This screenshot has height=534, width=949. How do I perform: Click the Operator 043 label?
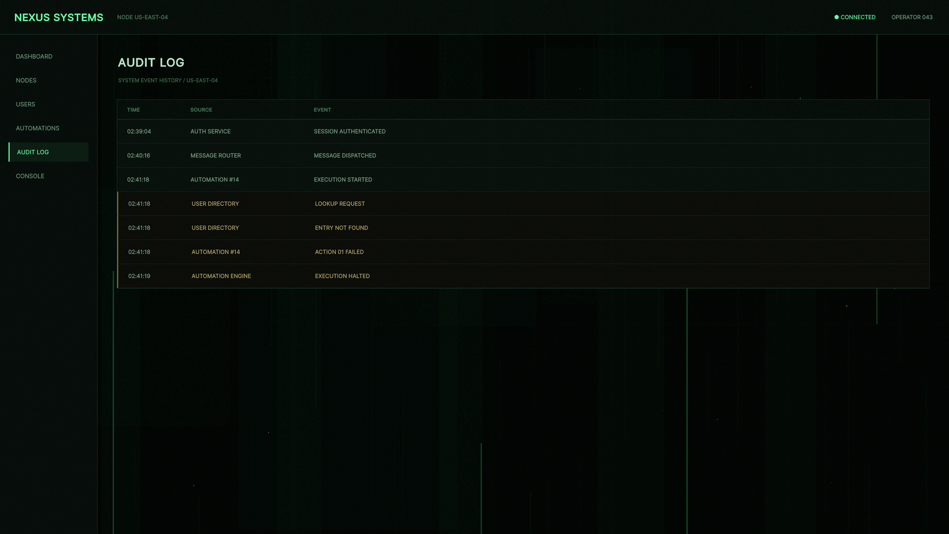coord(912,17)
